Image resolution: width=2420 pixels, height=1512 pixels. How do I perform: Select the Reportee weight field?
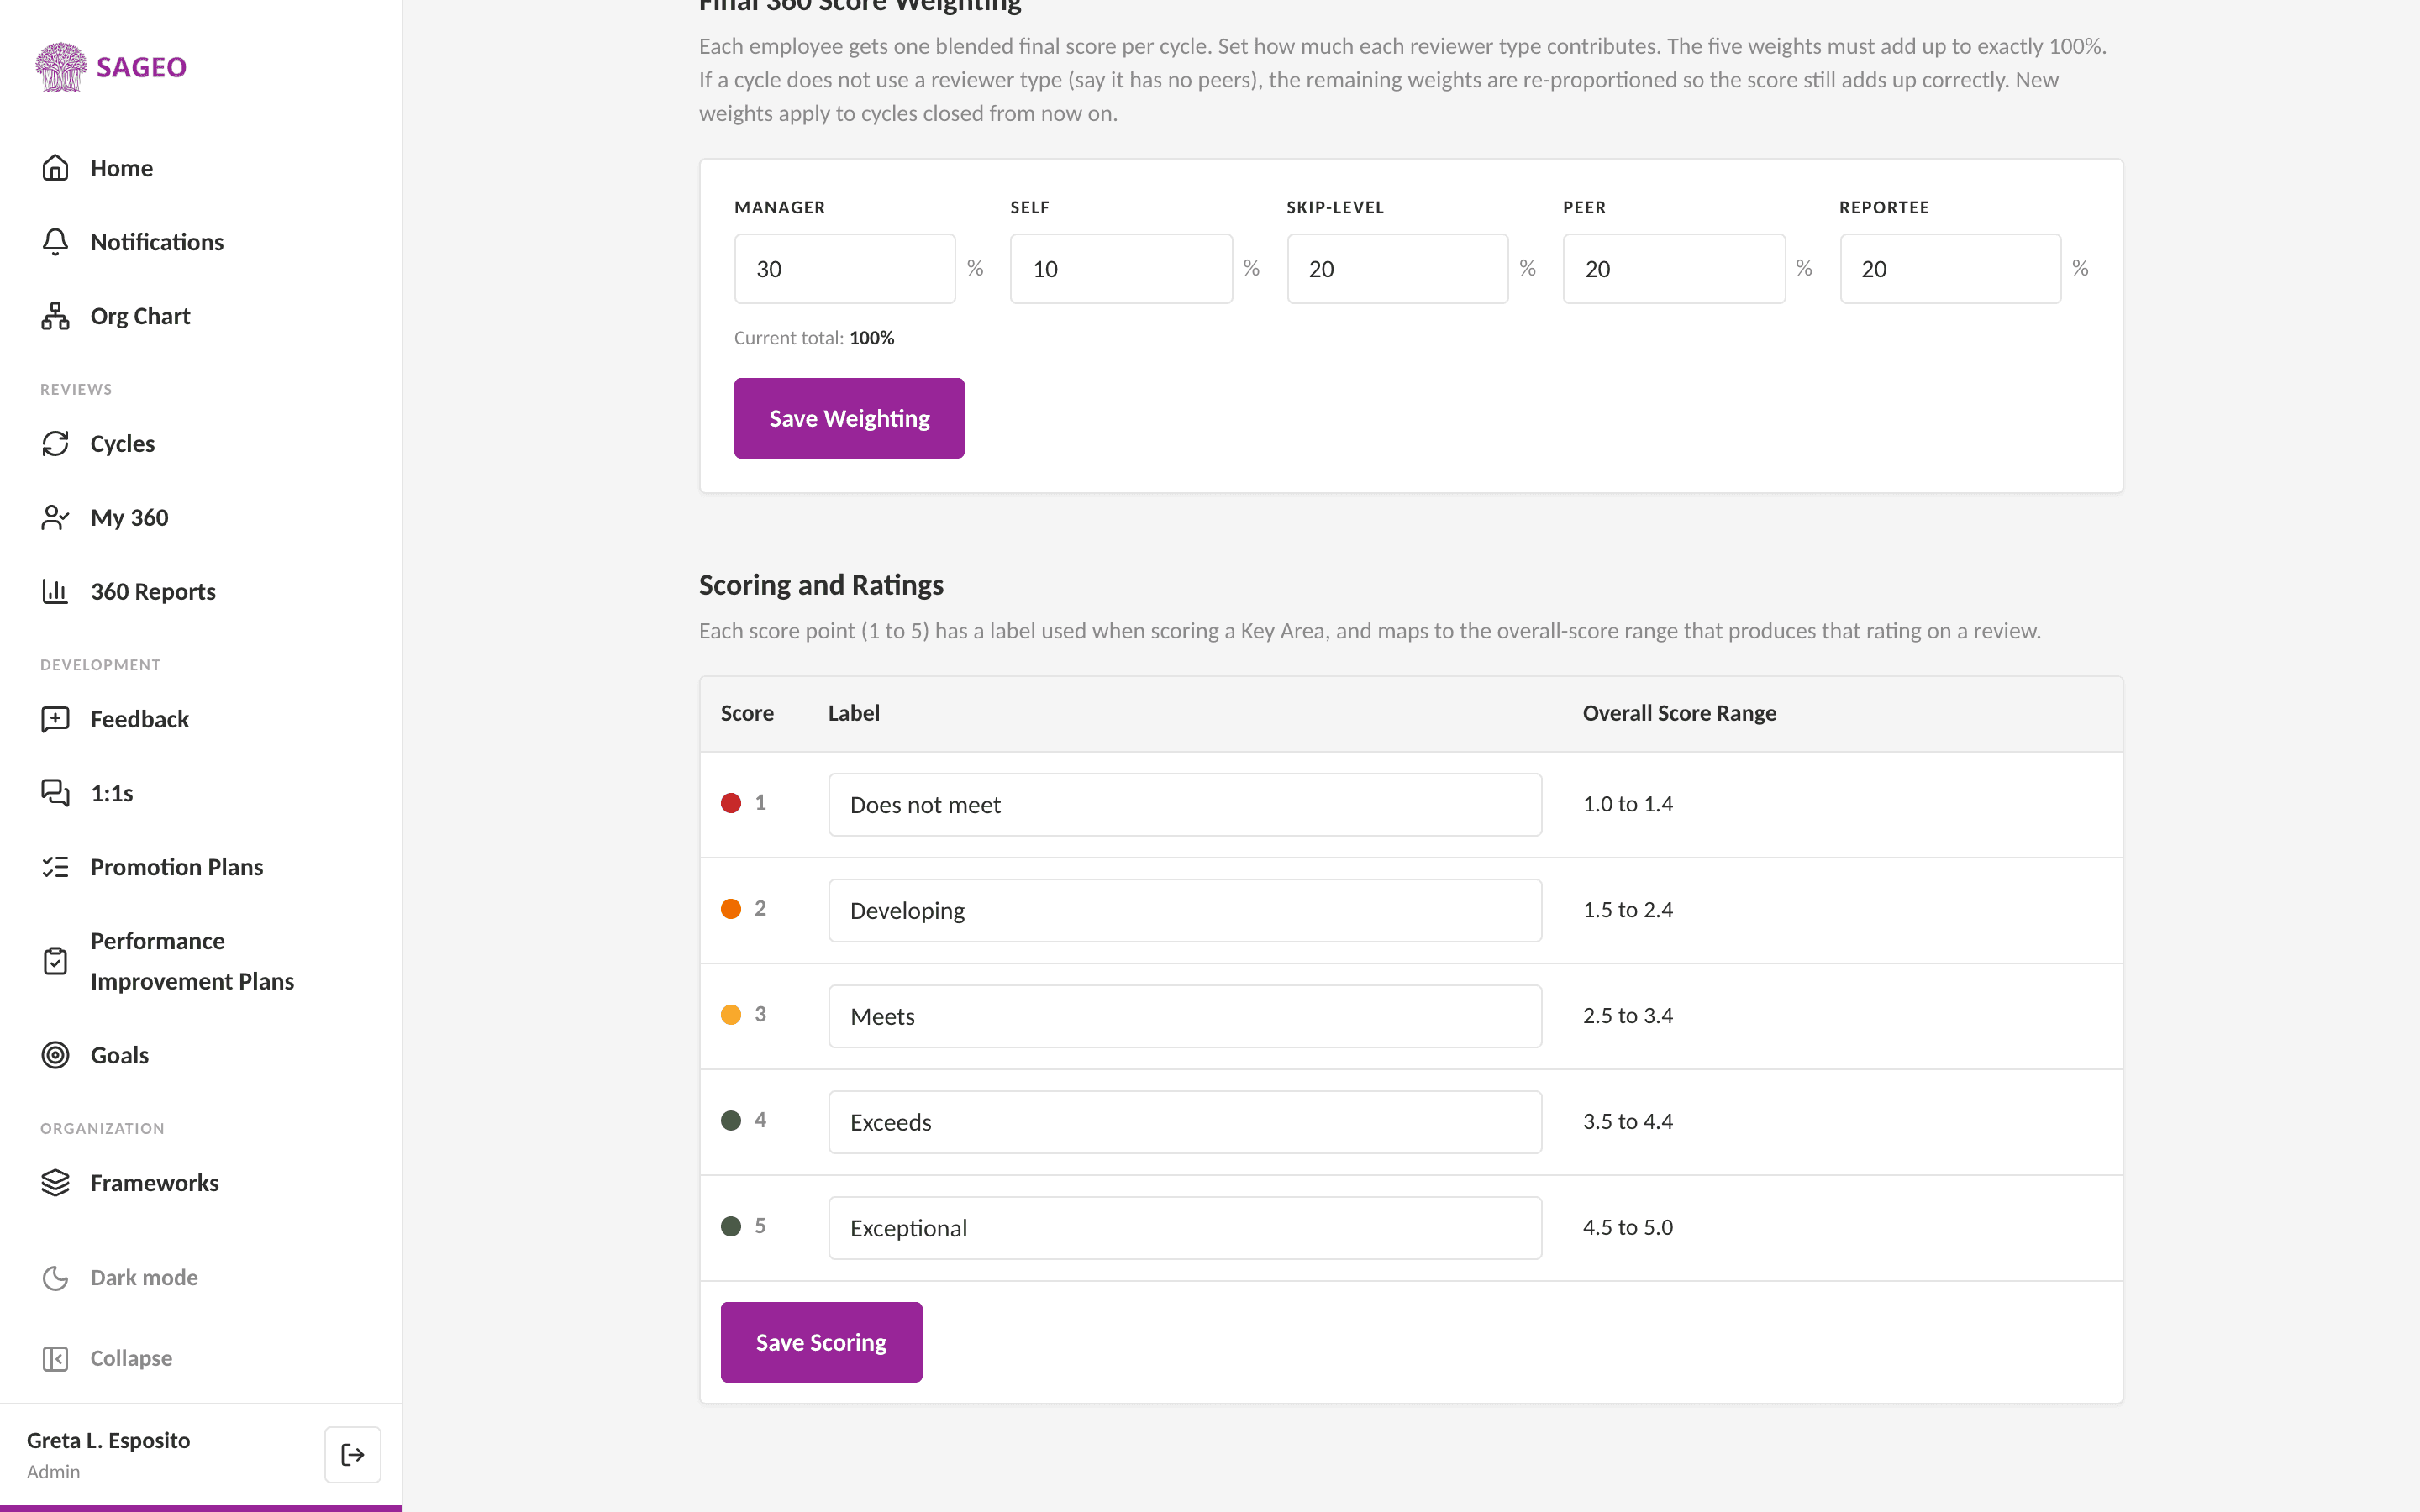pos(1950,269)
